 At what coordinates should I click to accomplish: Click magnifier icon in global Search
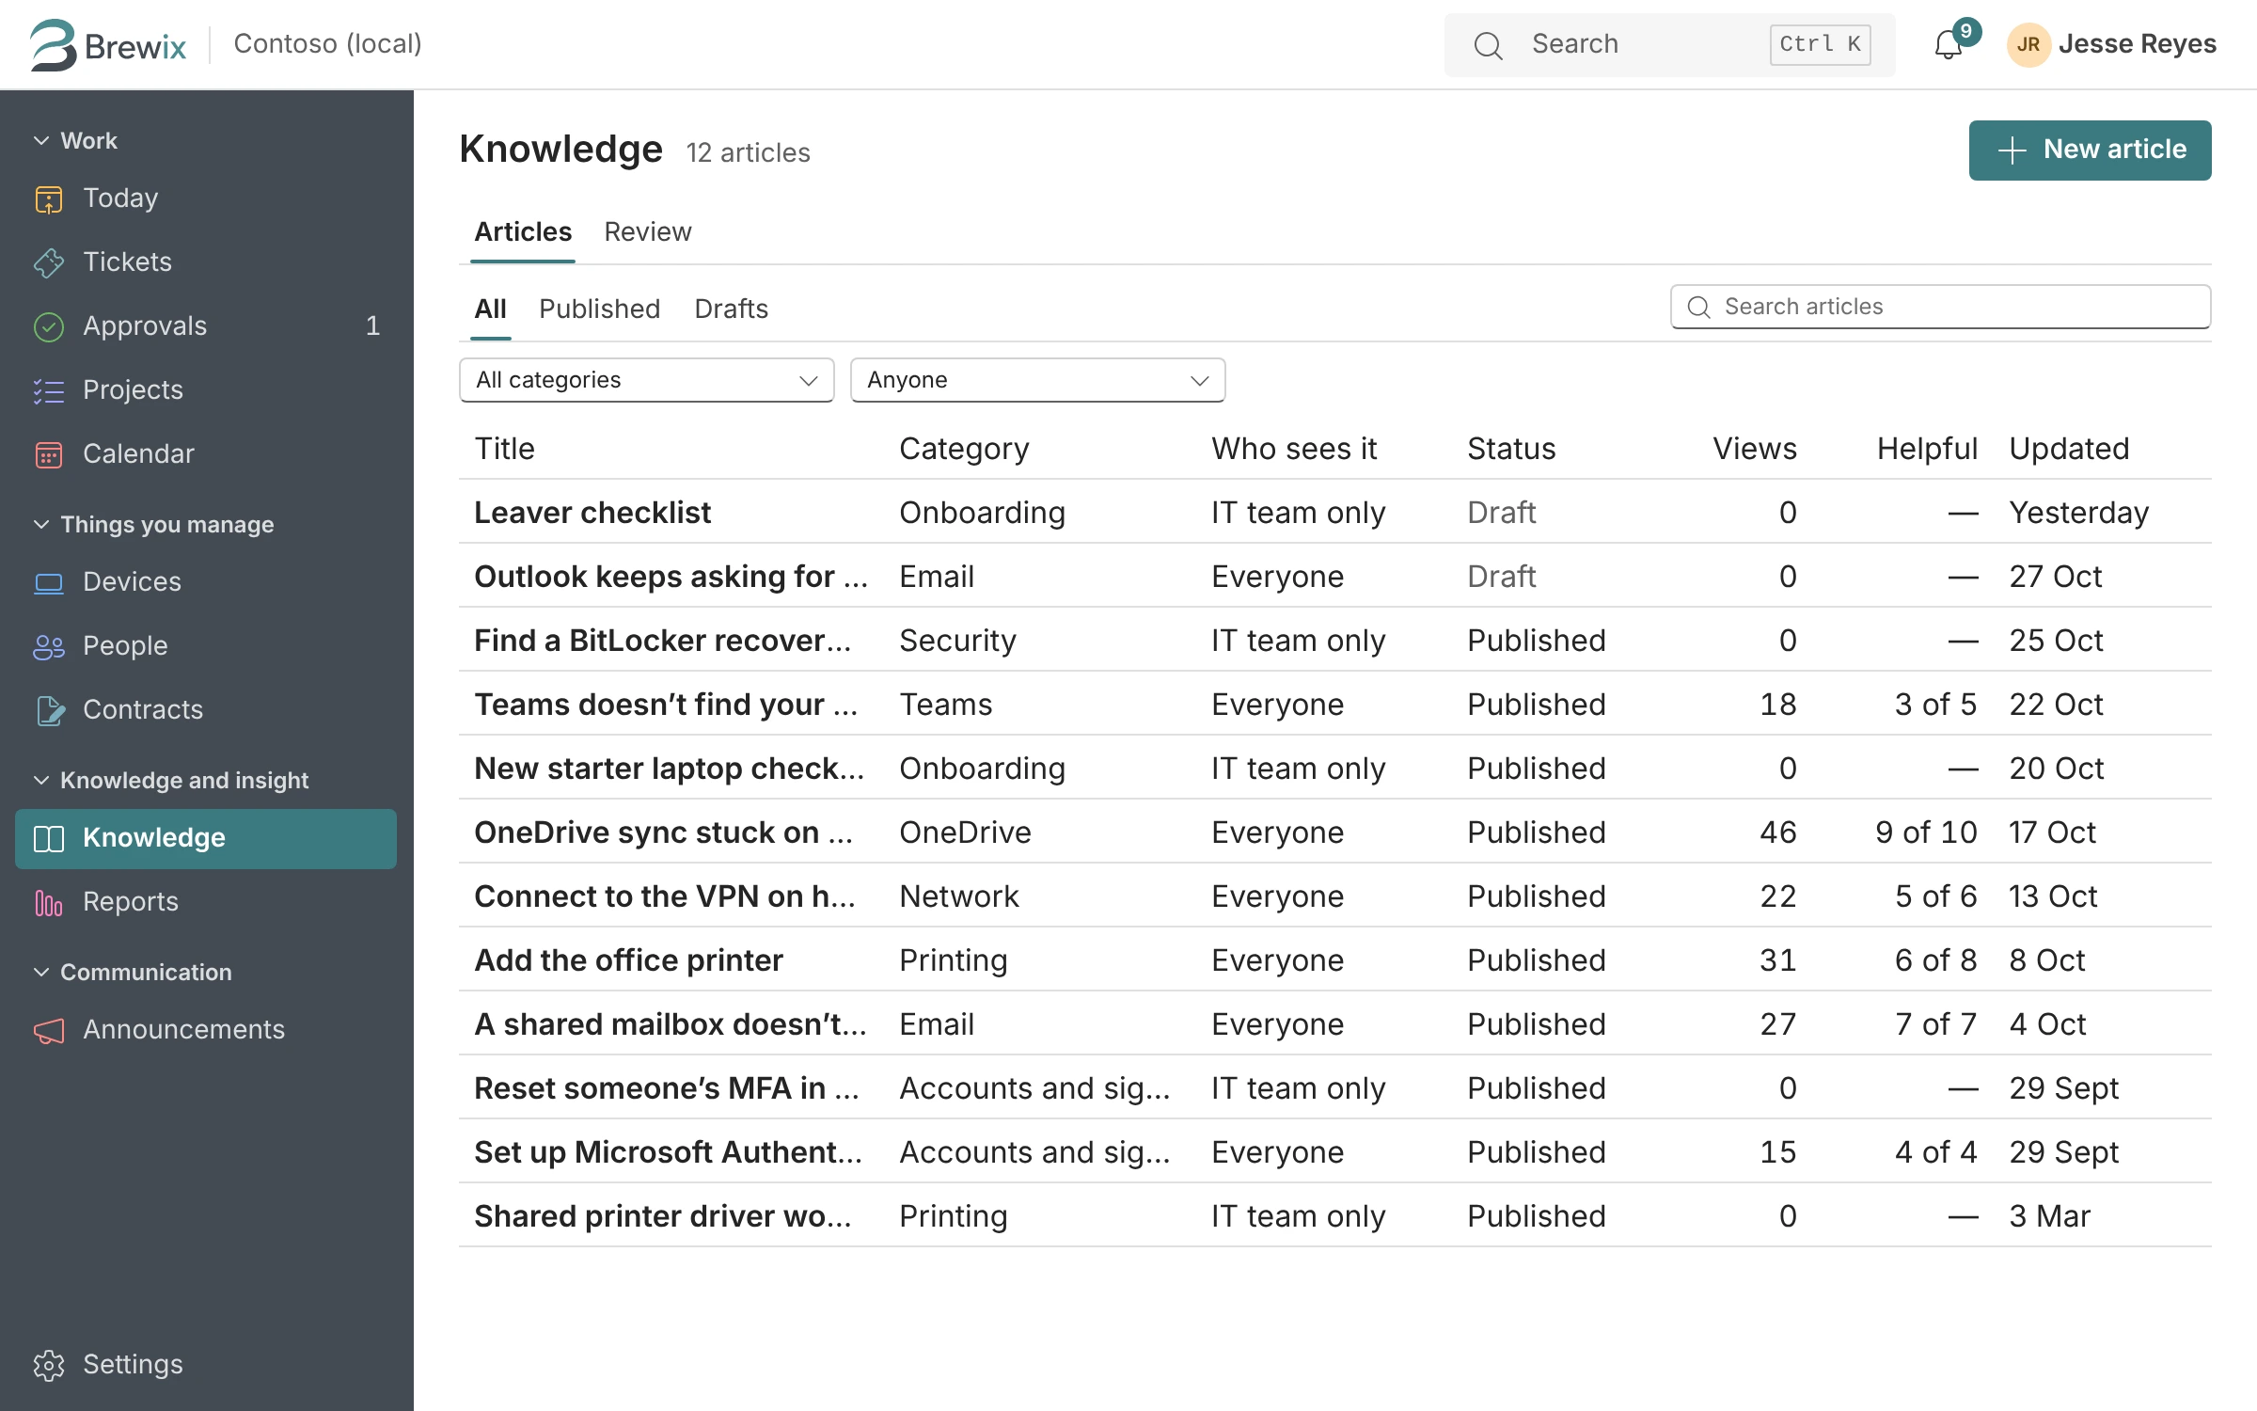click(1488, 45)
